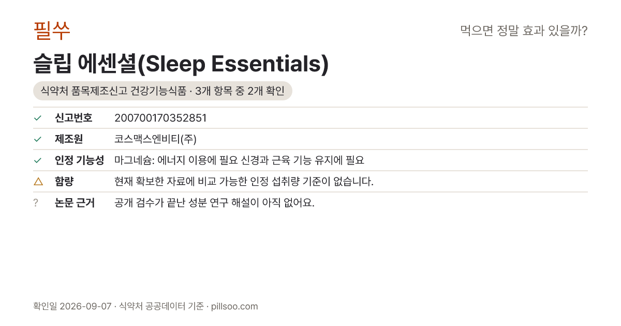The image size is (621, 326).
Task: Click the manufacturer name 코스맥스엔비티(주)
Action: (x=155, y=139)
